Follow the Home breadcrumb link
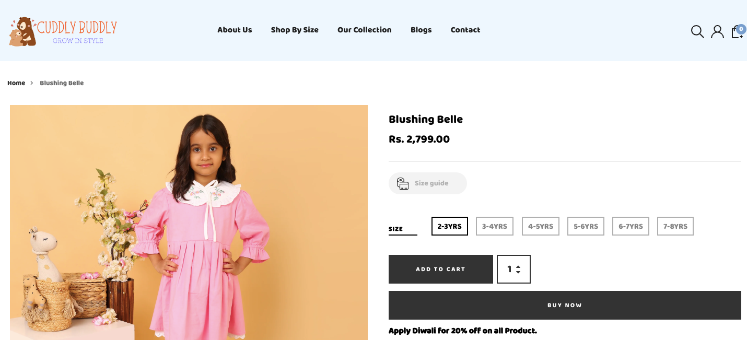Image resolution: width=747 pixels, height=340 pixels. click(x=16, y=83)
